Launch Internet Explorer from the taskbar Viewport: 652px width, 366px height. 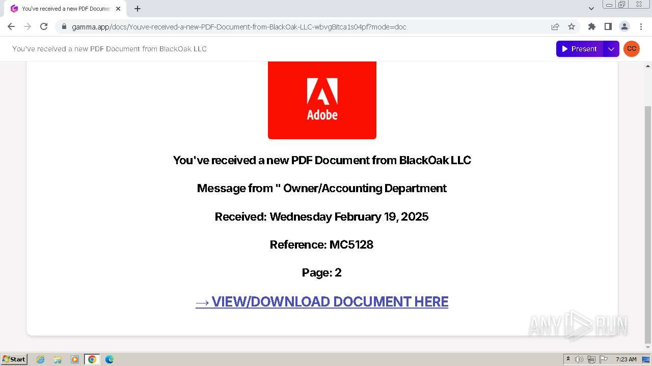[x=41, y=359]
